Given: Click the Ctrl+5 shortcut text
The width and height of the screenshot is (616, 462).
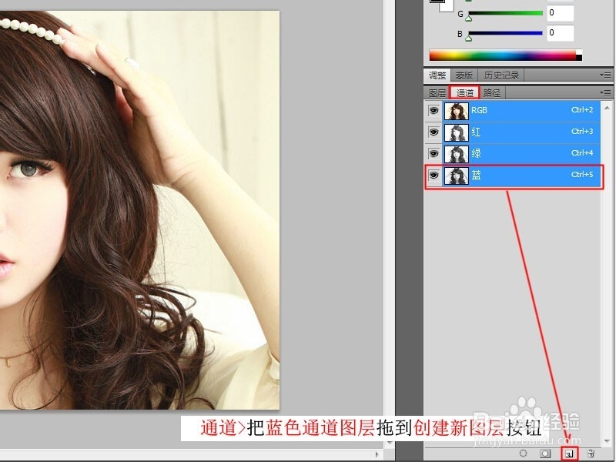Looking at the screenshot, I should (582, 175).
